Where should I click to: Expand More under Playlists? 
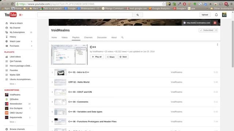(x=13, y=84)
